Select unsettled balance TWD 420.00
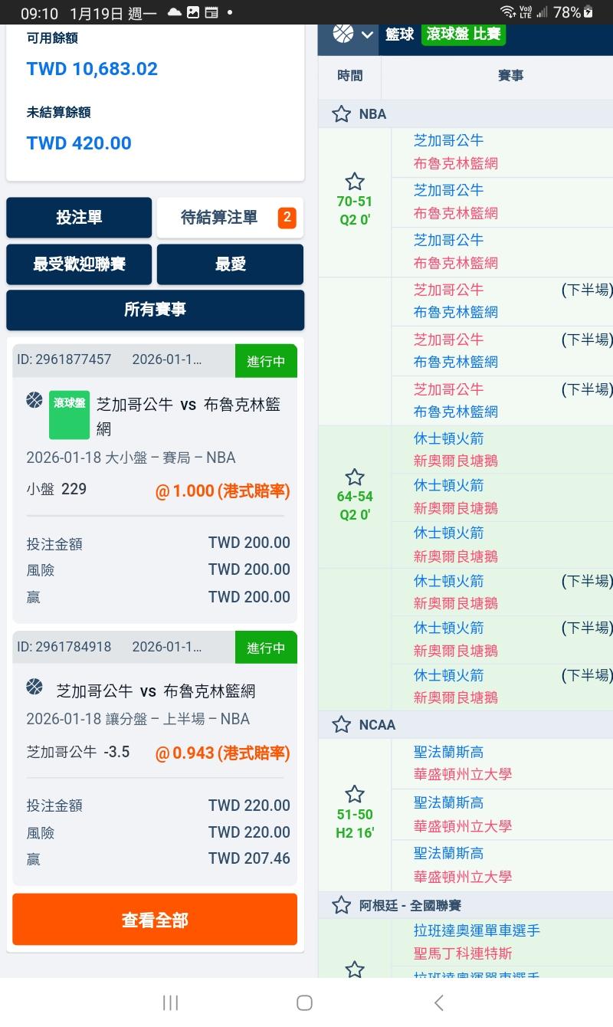Screen dimensions: 613x1027 [79, 143]
